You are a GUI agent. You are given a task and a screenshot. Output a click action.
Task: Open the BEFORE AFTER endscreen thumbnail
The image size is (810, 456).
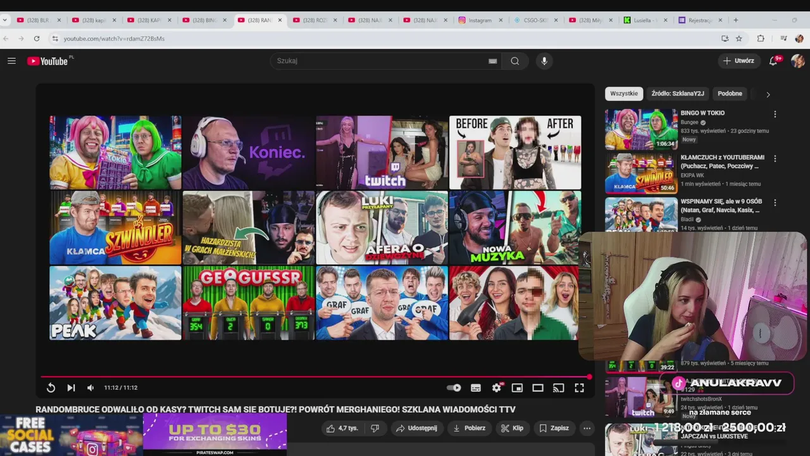point(515,153)
